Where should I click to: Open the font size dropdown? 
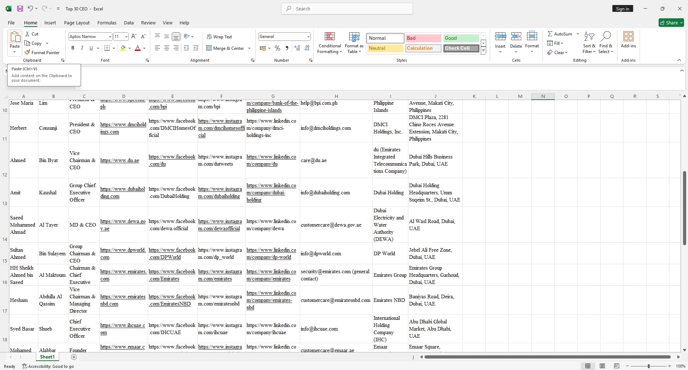[x=126, y=37]
